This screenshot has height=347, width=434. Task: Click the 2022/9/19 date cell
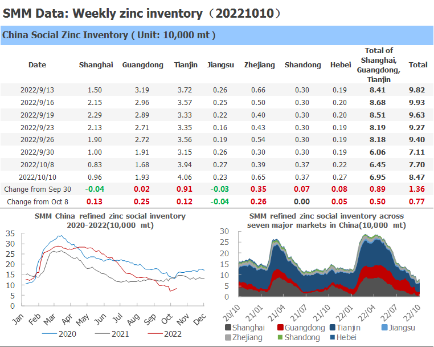pos(38,115)
